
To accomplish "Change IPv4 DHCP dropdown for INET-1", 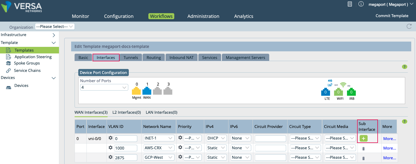I will (216, 138).
